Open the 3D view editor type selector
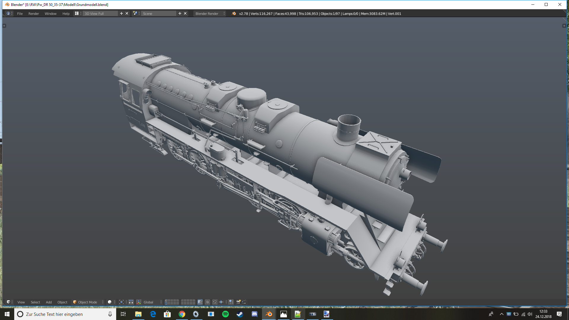Screen dimensions: 569x320 tap(9, 302)
